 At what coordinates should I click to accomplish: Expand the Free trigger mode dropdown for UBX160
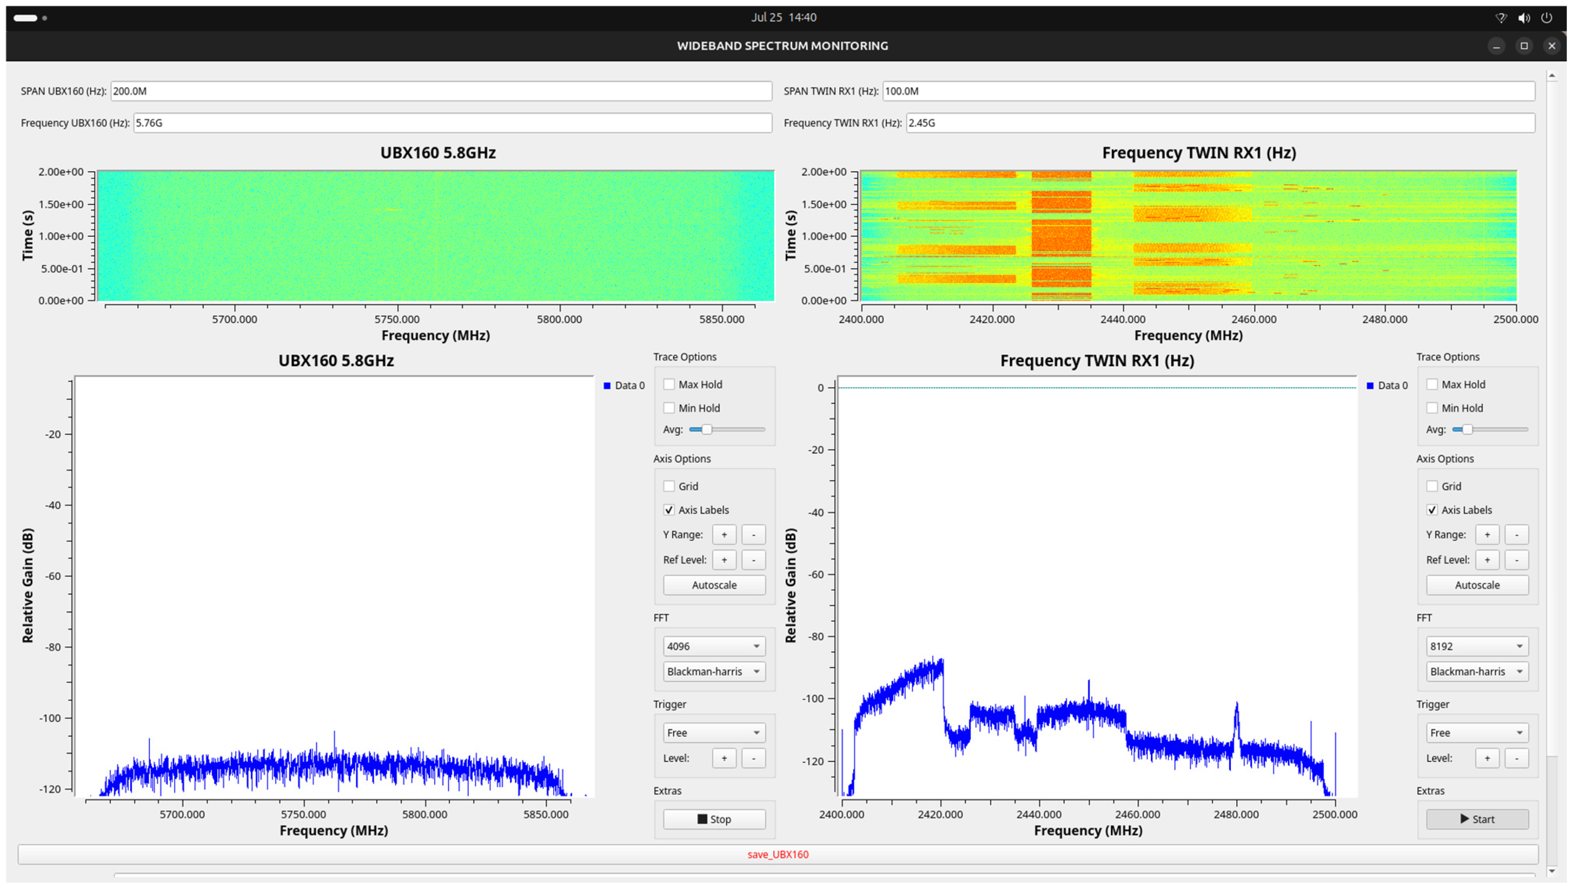(714, 732)
